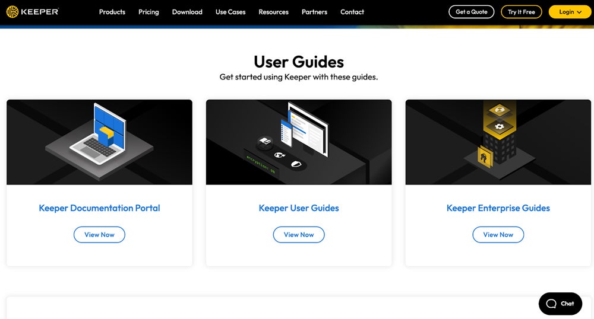This screenshot has height=319, width=594.
Task: Click View Now under Keeper Enterprise Guides
Action: pos(498,235)
